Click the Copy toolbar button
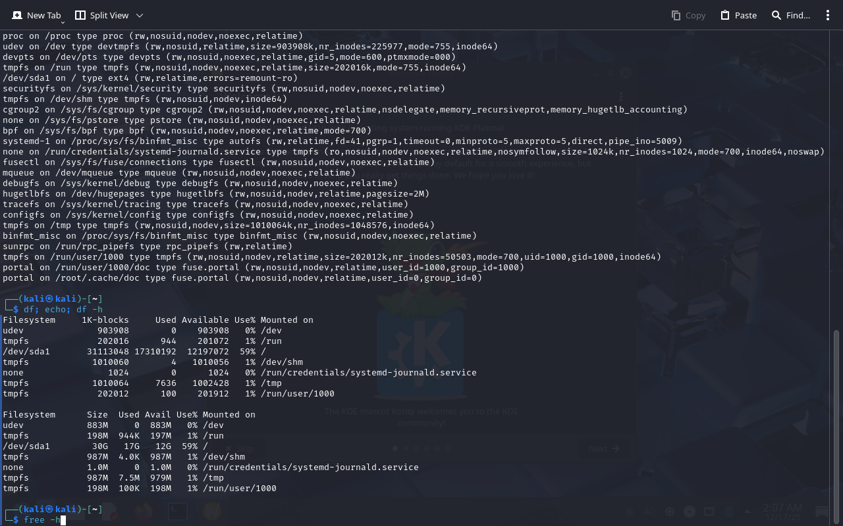Screen dimensions: 843x526 pyautogui.click(x=688, y=15)
